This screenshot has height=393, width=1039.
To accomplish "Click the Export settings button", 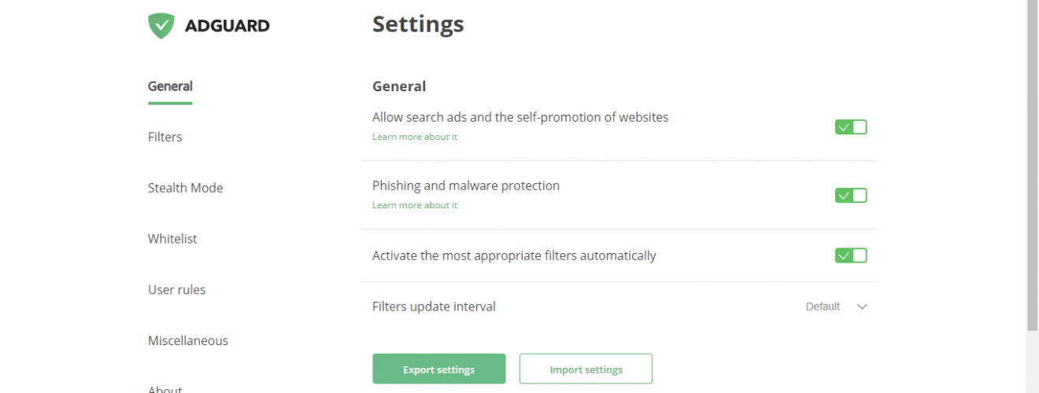I will (438, 369).
